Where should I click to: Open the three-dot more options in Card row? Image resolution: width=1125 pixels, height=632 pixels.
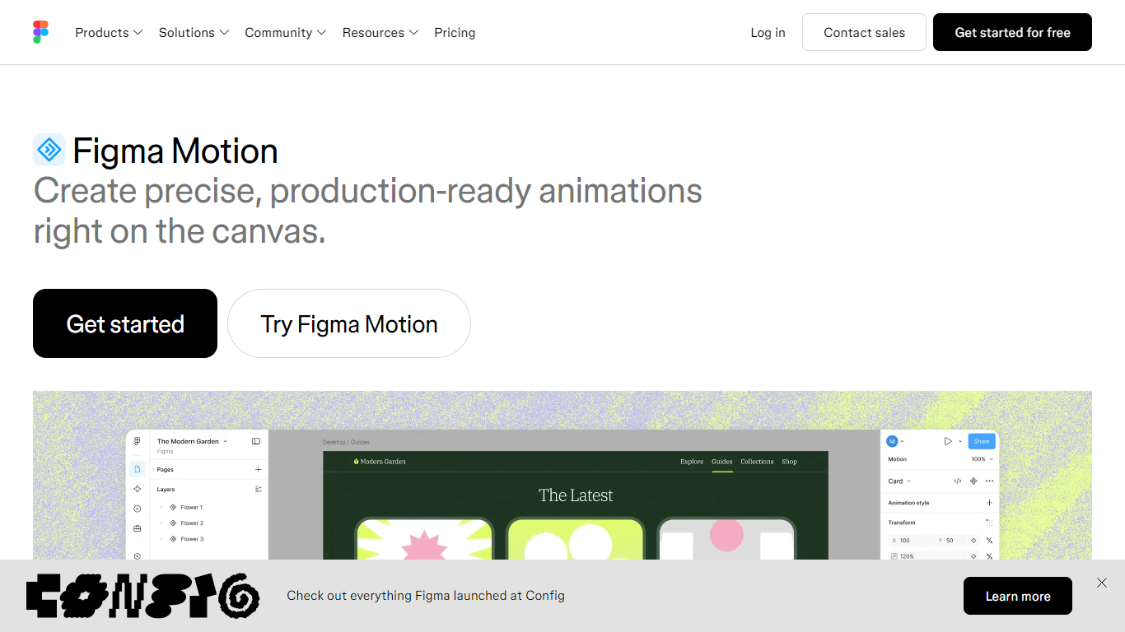coord(989,481)
